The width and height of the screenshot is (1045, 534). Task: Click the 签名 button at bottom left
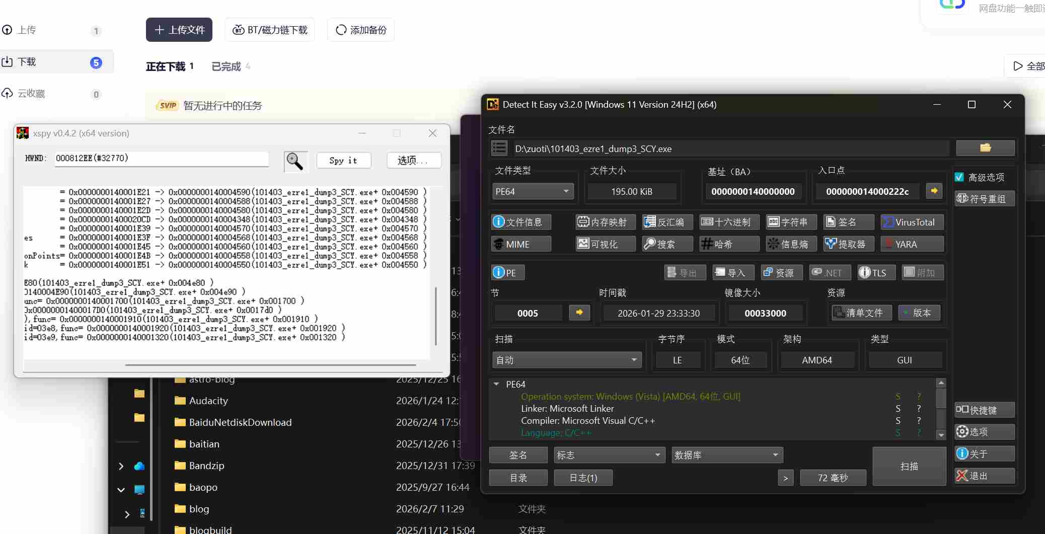[518, 455]
